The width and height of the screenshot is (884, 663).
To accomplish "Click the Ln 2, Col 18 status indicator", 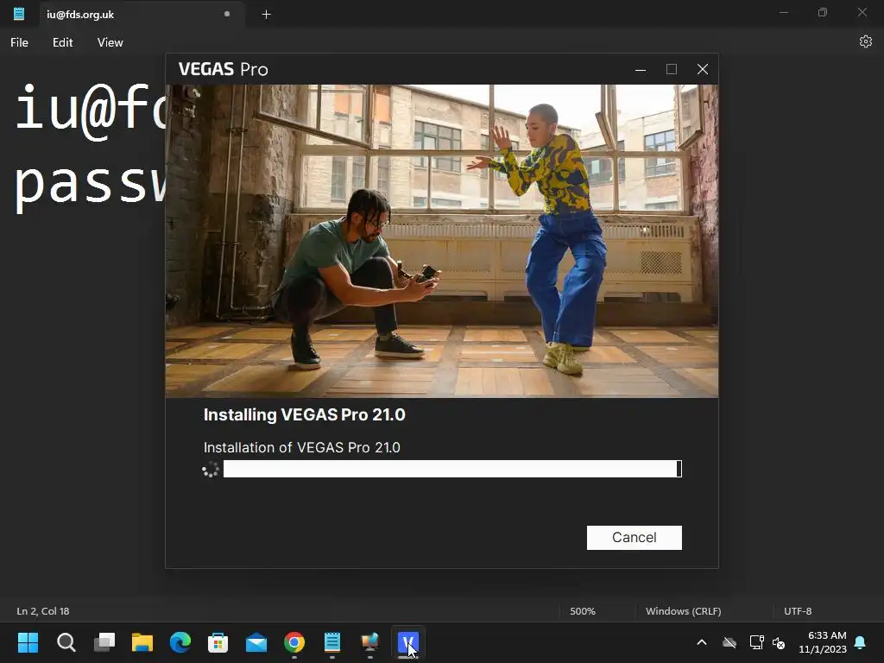I will 43,611.
